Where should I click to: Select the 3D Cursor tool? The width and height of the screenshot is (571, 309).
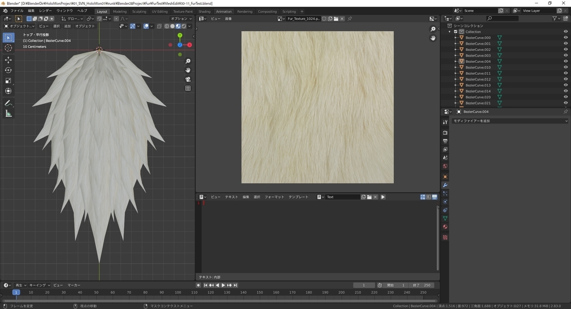pos(9,48)
